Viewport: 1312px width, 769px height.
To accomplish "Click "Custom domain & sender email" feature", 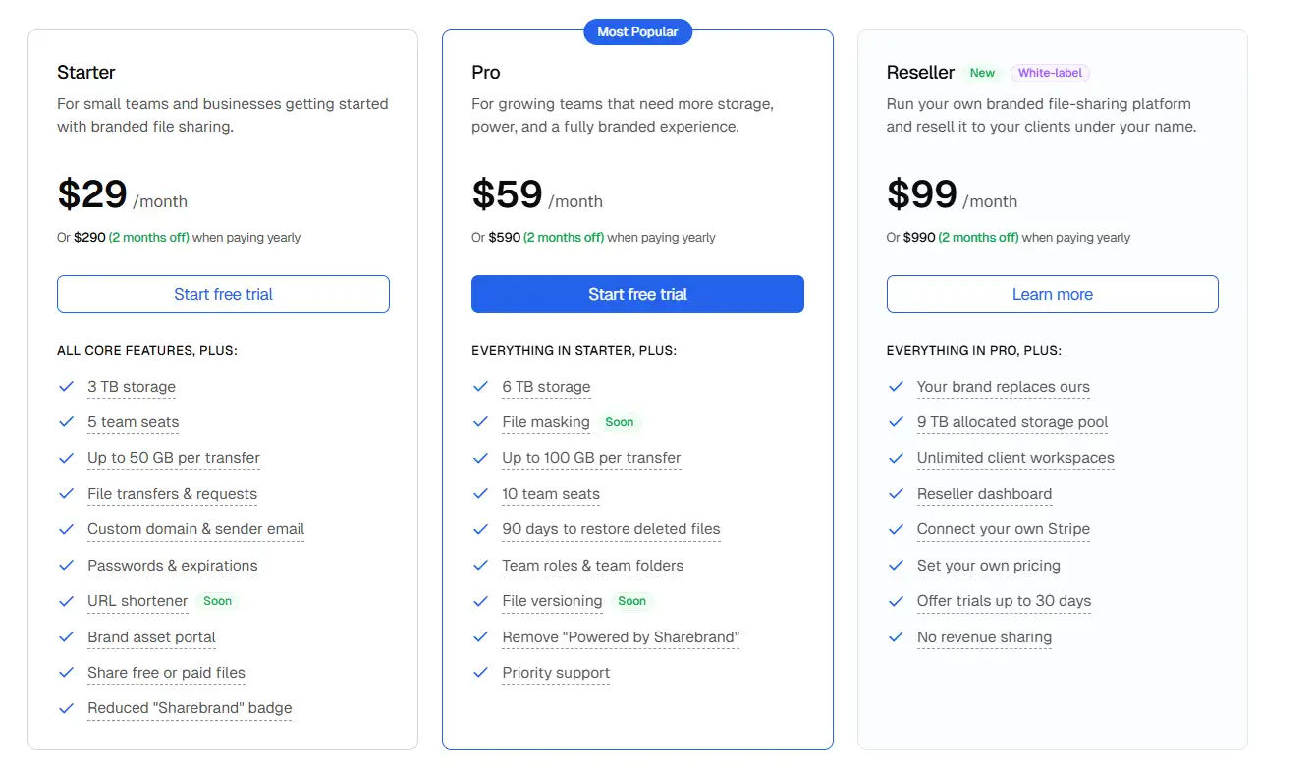I will 195,529.
